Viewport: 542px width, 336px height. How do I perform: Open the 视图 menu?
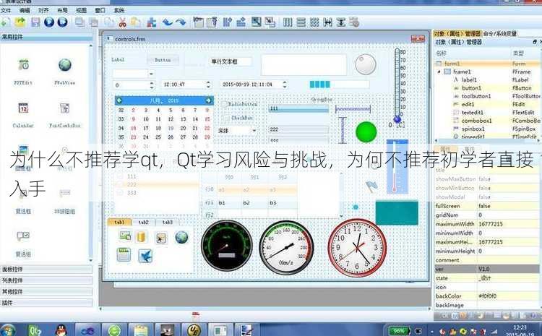[81, 10]
